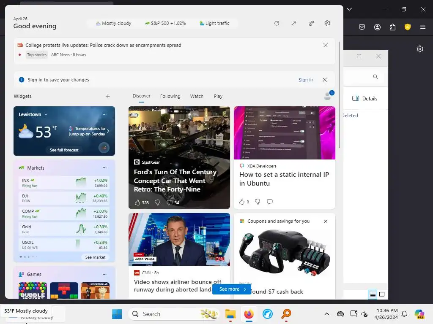Dislike the XDA Developers Ubuntu article
Image resolution: width=433 pixels, height=324 pixels.
click(x=258, y=202)
